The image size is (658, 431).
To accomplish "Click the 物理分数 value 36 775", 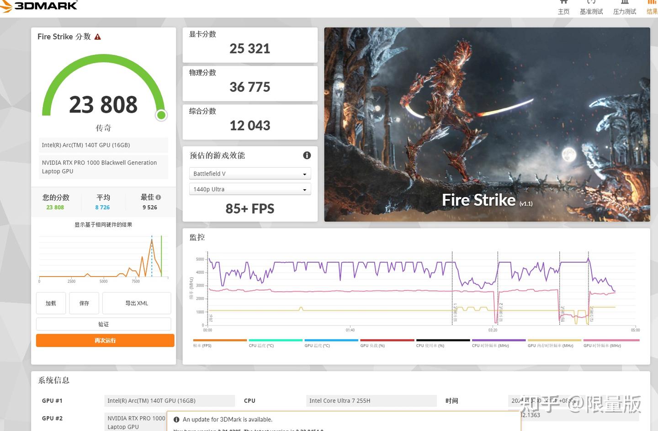I will click(x=250, y=87).
